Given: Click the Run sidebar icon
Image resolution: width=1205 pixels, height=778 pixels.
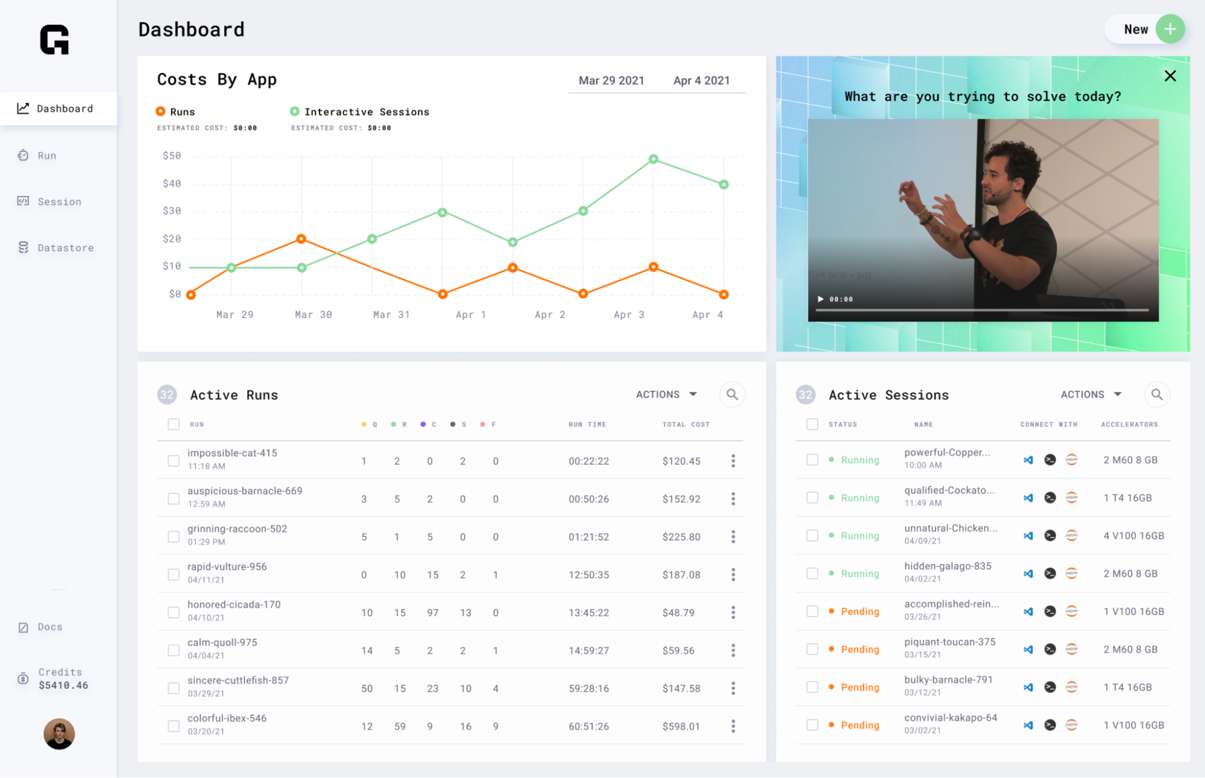Looking at the screenshot, I should click(x=23, y=155).
